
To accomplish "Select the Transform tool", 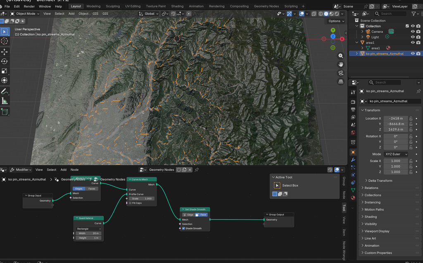I will coord(4,81).
